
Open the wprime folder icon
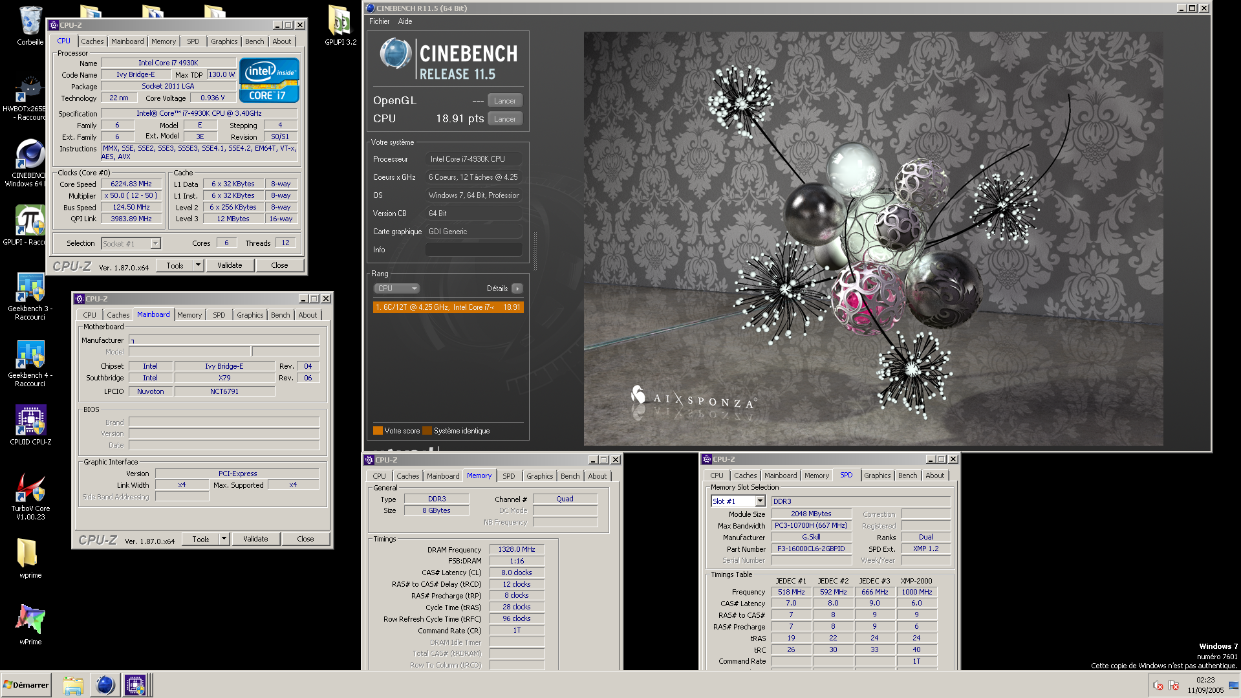(x=27, y=554)
